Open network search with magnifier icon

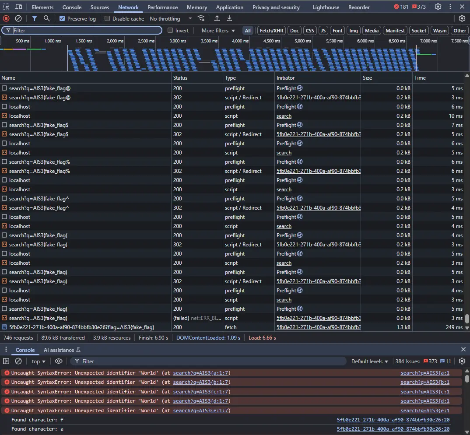click(46, 18)
